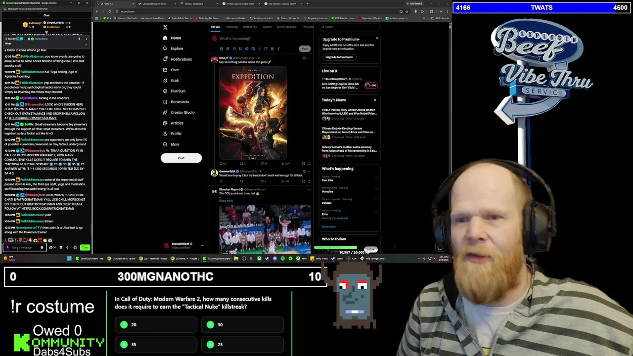Open Creator Studio in X sidebar
Image resolution: width=633 pixels, height=356 pixels.
point(179,112)
